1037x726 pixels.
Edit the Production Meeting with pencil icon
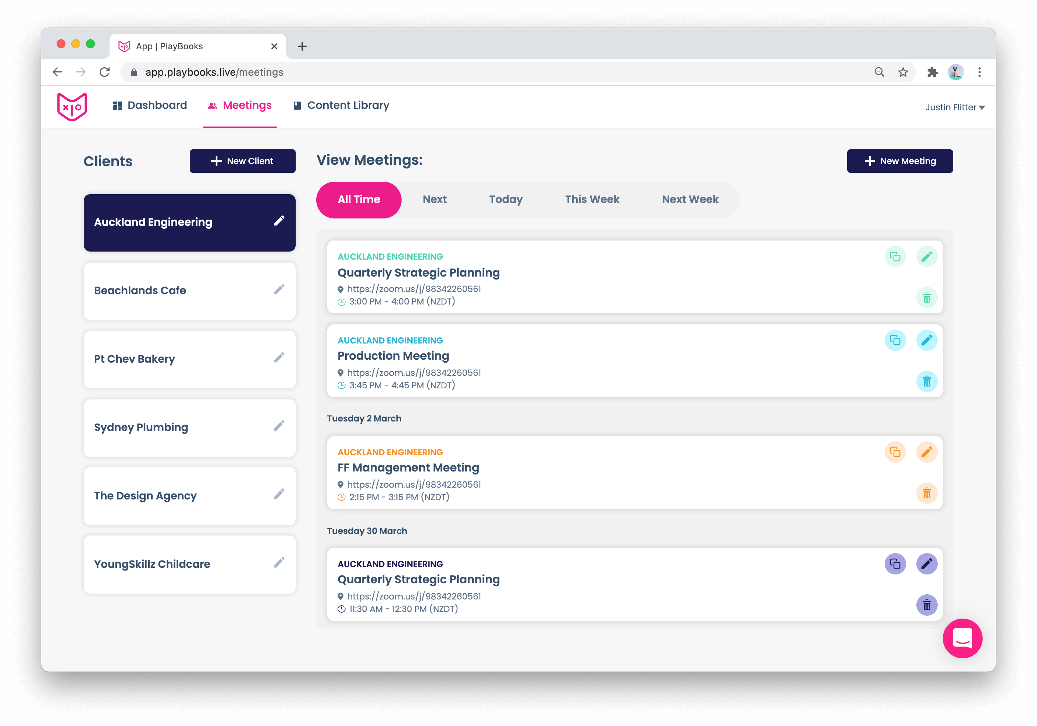926,340
